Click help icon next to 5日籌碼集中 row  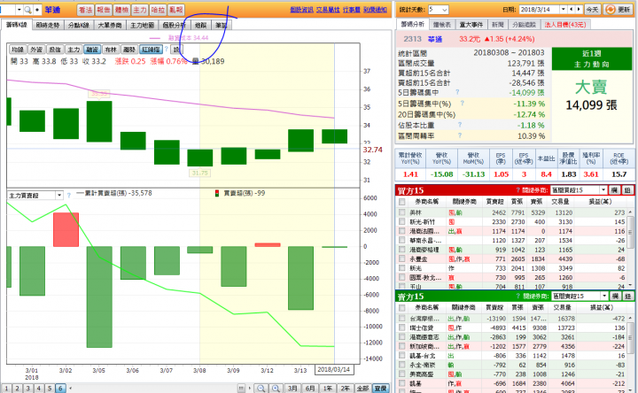457,92
